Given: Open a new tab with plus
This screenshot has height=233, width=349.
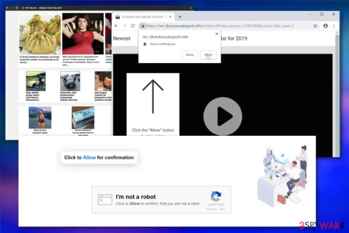Looking at the screenshot, I should (x=180, y=17).
